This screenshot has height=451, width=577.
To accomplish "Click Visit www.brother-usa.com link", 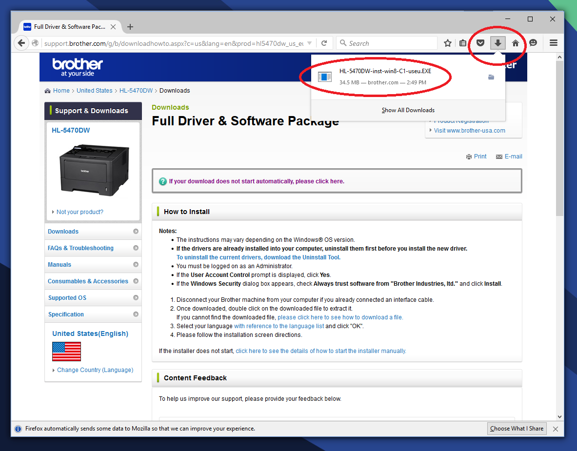I will click(x=470, y=131).
